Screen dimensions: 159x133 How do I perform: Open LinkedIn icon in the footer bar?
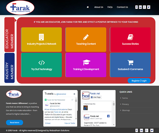pos(141,130)
